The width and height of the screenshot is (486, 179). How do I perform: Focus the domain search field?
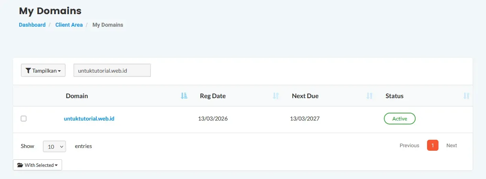112,70
